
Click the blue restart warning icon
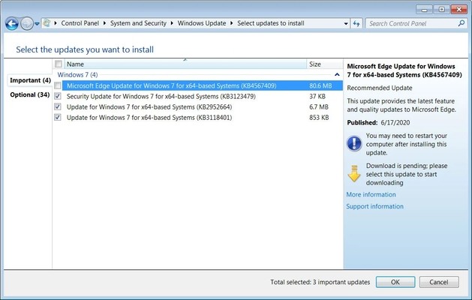[354, 143]
